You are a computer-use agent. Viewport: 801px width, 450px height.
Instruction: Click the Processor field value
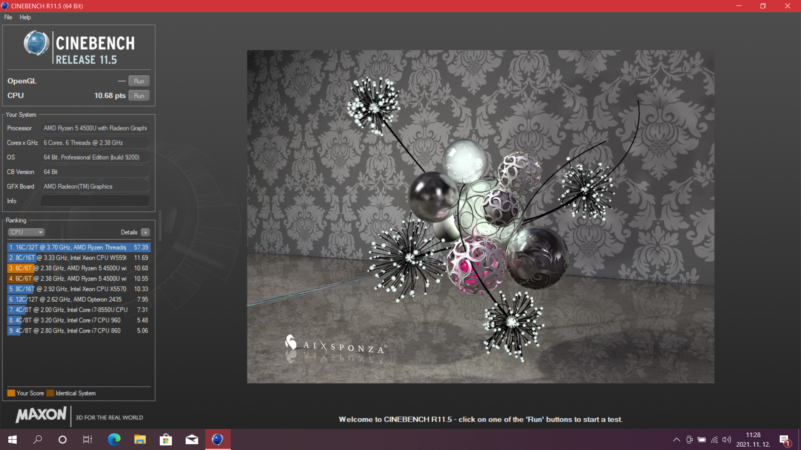click(95, 128)
